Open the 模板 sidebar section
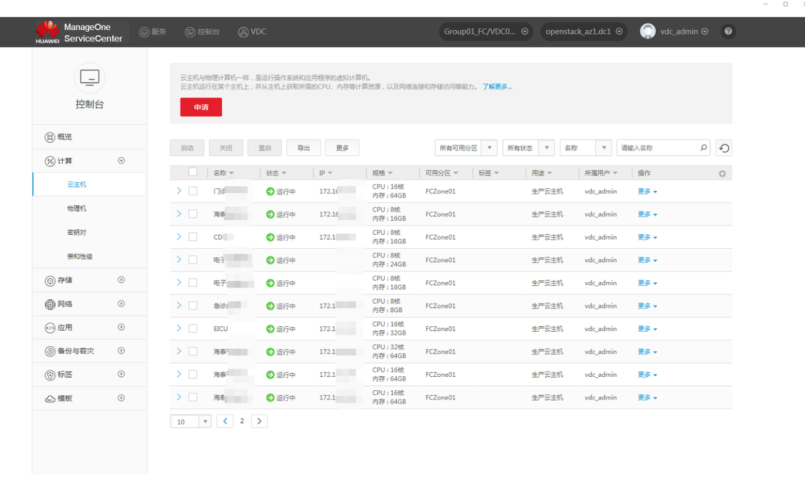This screenshot has width=805, height=486. pyautogui.click(x=90, y=399)
